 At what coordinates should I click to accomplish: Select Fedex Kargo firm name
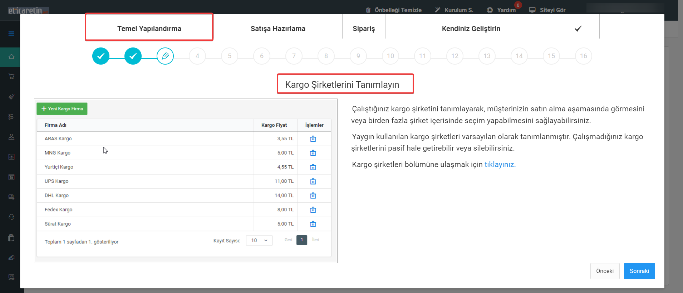(x=59, y=210)
